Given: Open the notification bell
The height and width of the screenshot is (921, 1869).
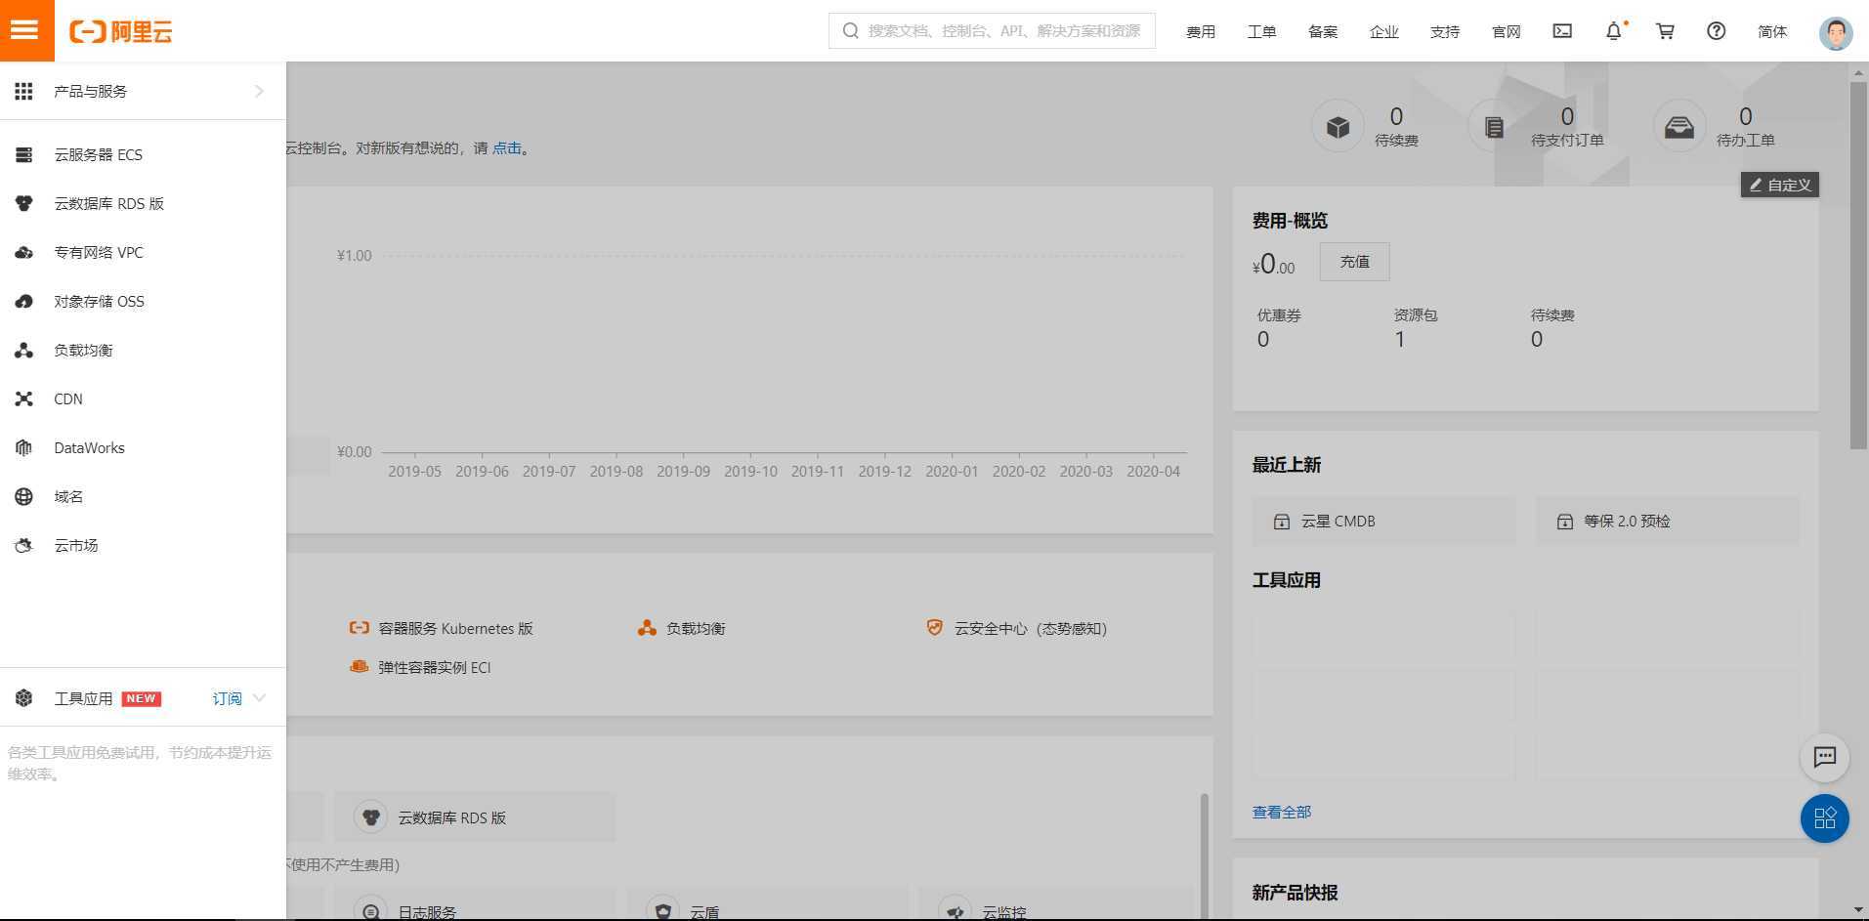Looking at the screenshot, I should [1614, 31].
